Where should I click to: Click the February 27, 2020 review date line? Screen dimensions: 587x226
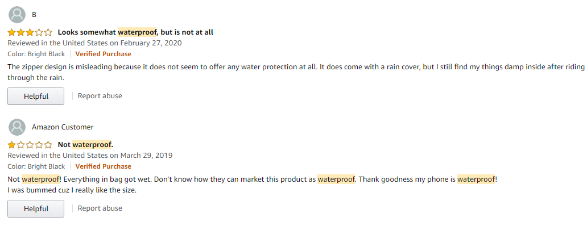(x=95, y=43)
